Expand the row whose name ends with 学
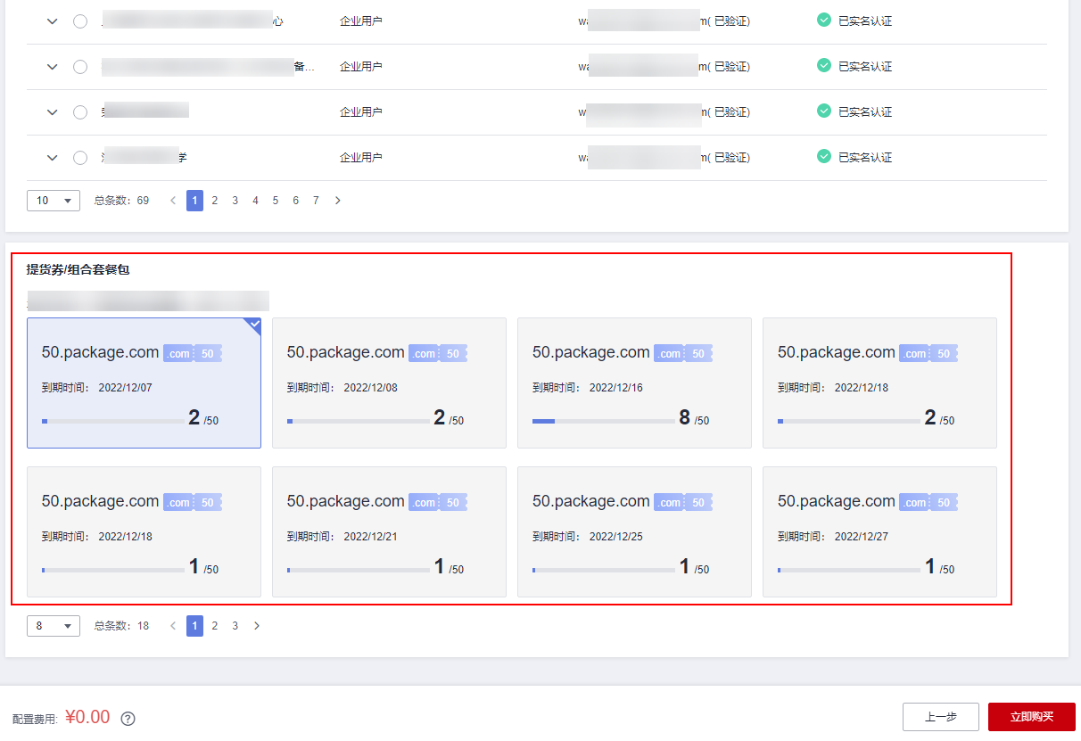The width and height of the screenshot is (1081, 741). click(52, 158)
